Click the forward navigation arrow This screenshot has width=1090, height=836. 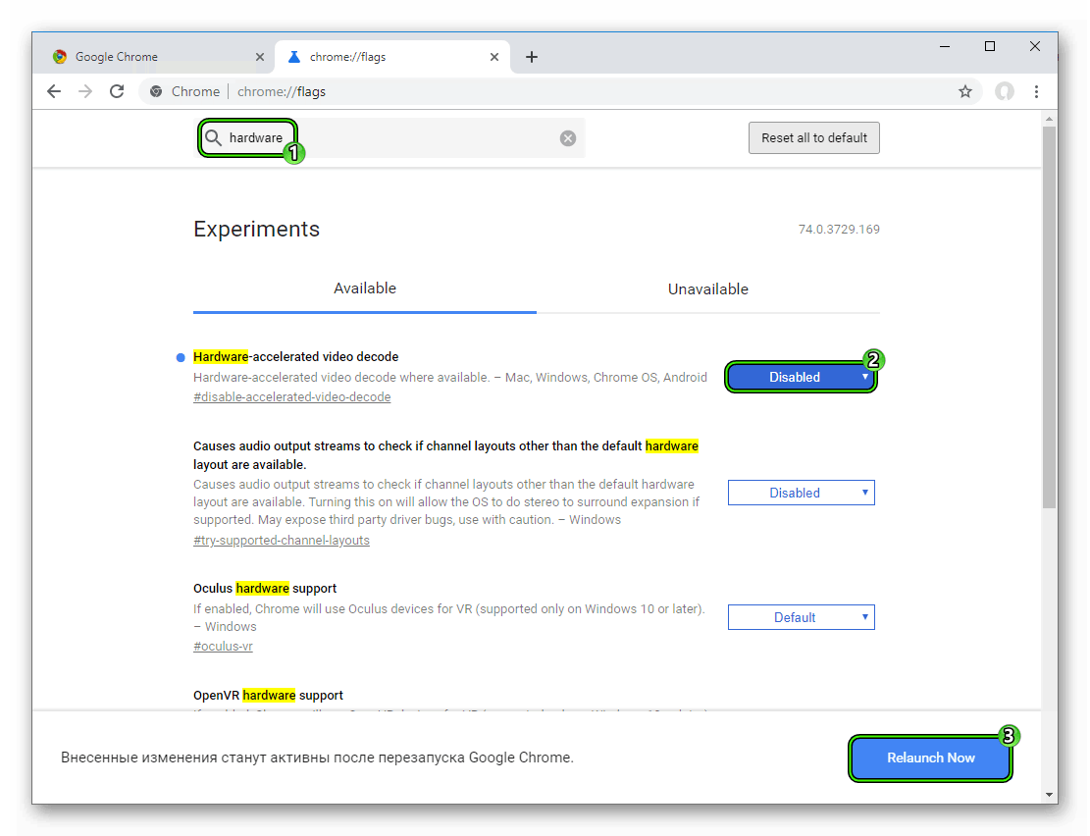point(85,91)
